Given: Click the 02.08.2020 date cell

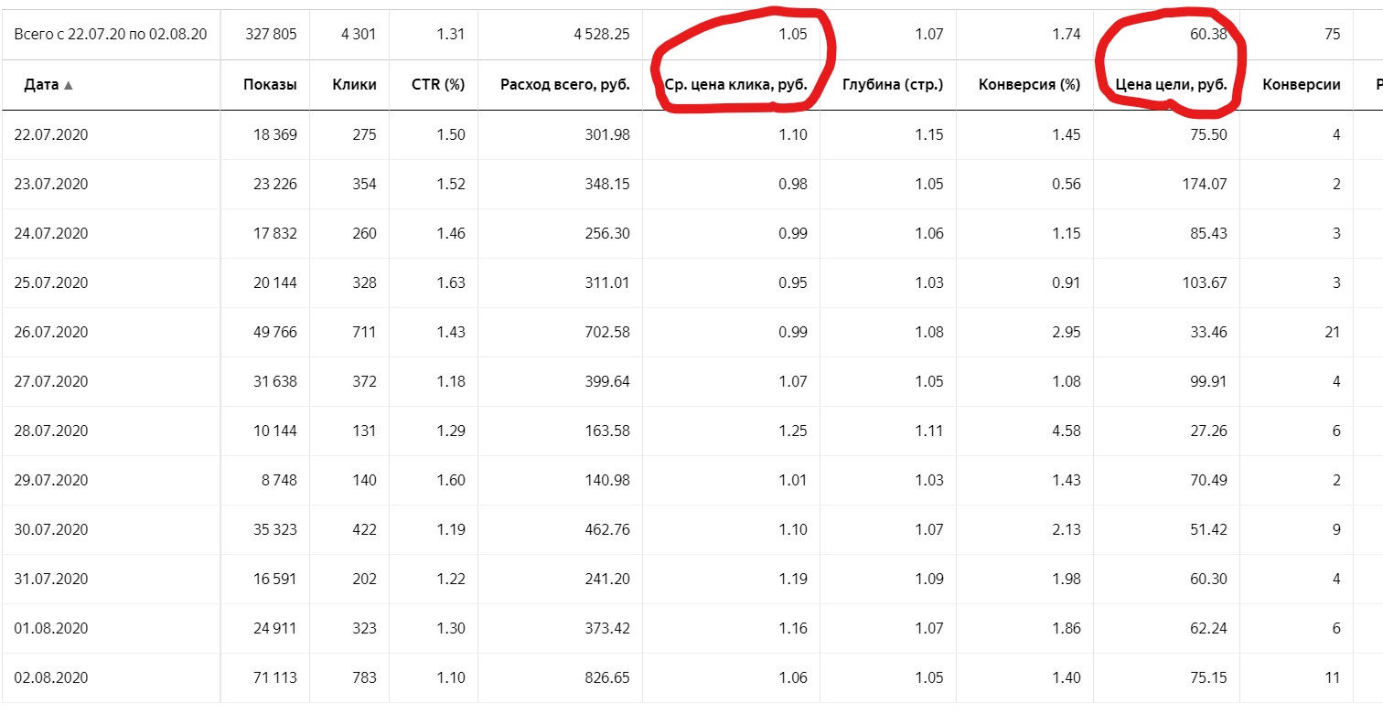Looking at the screenshot, I should pyautogui.click(x=51, y=677).
